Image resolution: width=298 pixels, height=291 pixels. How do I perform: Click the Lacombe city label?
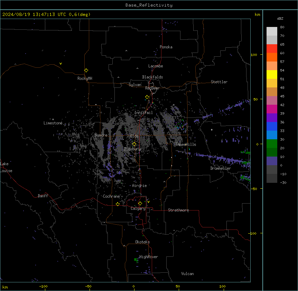pyautogui.click(x=156, y=66)
